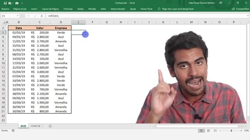The width and height of the screenshot is (250, 140).
Task: Click date cell 02/01/19
Action: point(19,33)
